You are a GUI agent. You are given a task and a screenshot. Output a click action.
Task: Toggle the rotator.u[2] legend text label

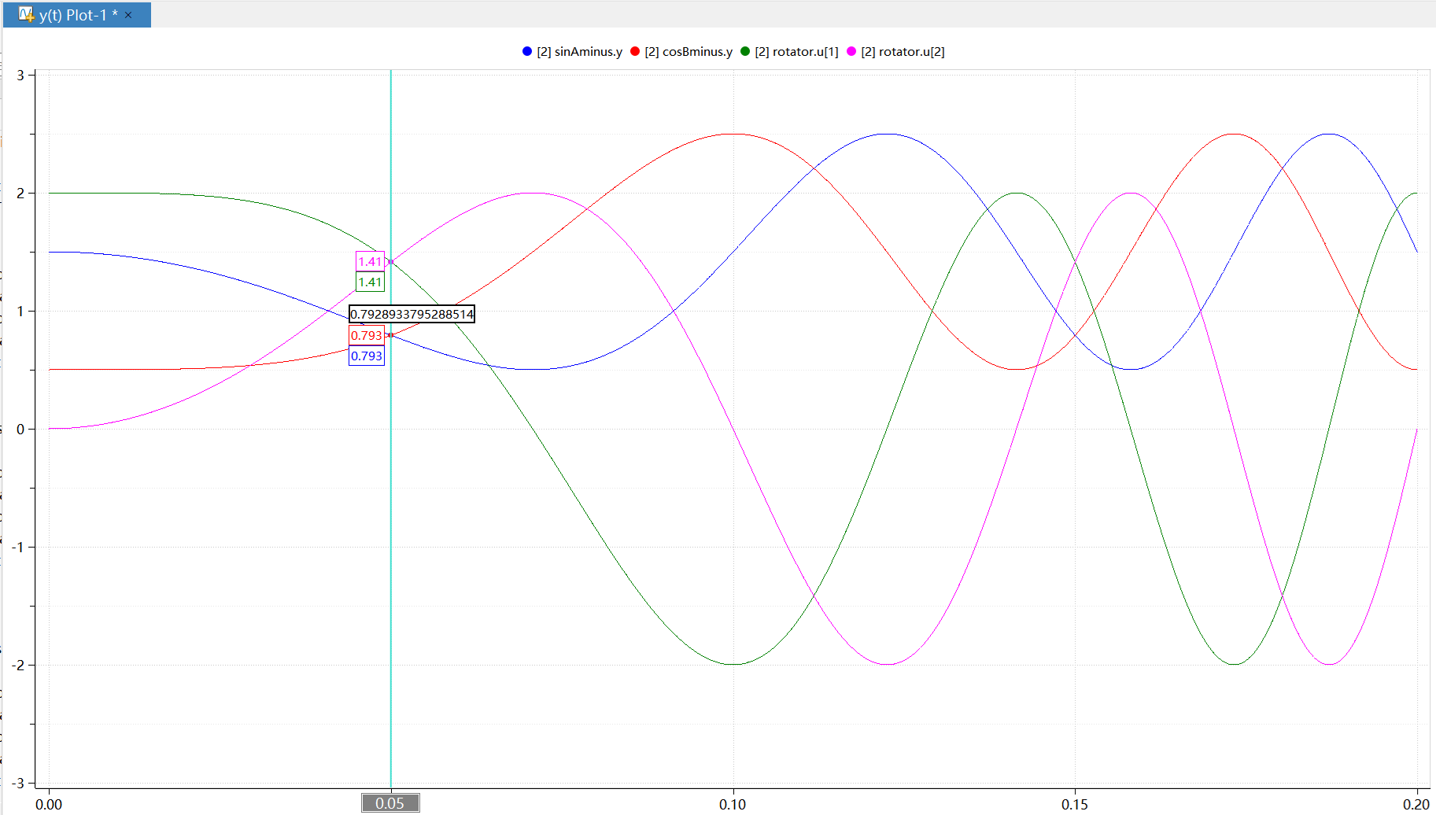pos(903,52)
